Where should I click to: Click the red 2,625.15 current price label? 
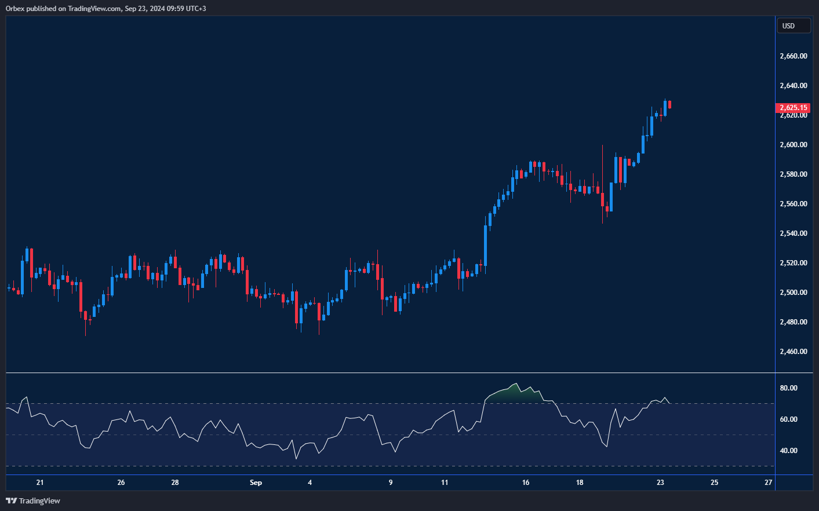point(793,108)
